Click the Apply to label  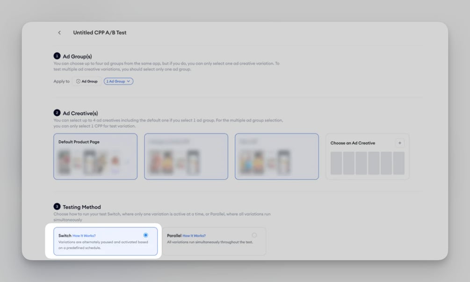tap(61, 81)
